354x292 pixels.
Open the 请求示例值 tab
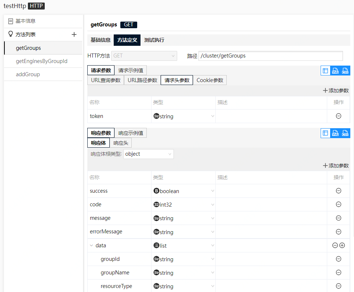click(x=131, y=70)
